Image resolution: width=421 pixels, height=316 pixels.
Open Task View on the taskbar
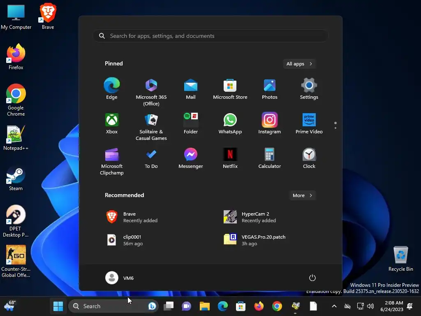point(169,306)
